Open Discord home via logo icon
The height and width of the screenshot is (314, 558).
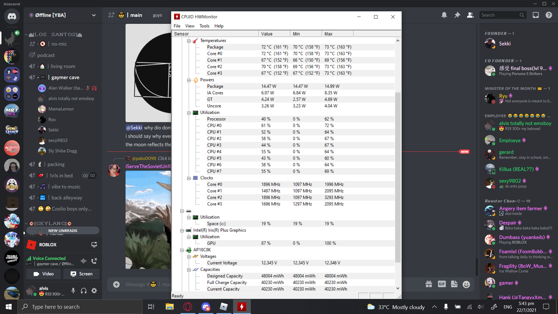coord(12,16)
